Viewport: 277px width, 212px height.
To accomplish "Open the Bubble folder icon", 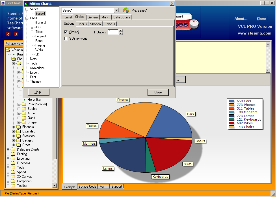I will [x=24, y=109].
